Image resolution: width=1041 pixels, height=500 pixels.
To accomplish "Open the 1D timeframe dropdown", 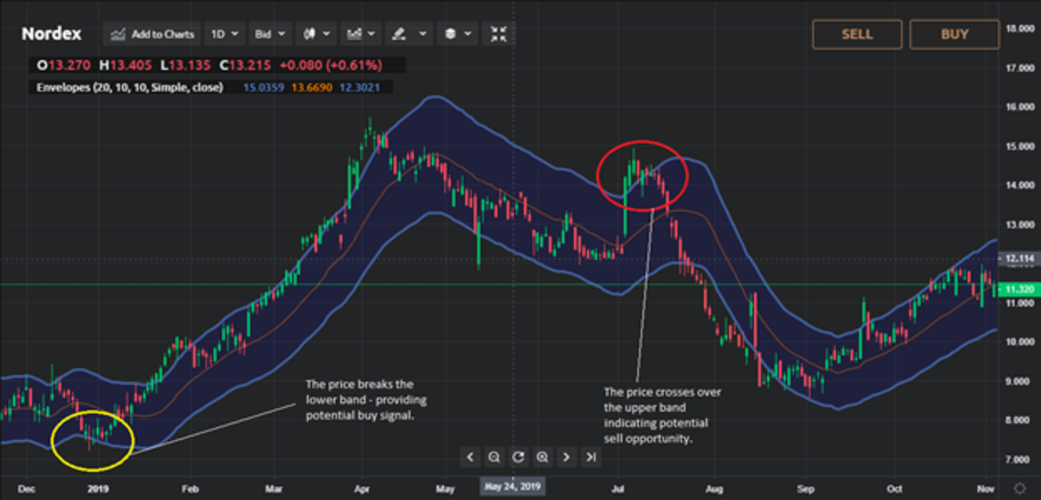I will (224, 34).
